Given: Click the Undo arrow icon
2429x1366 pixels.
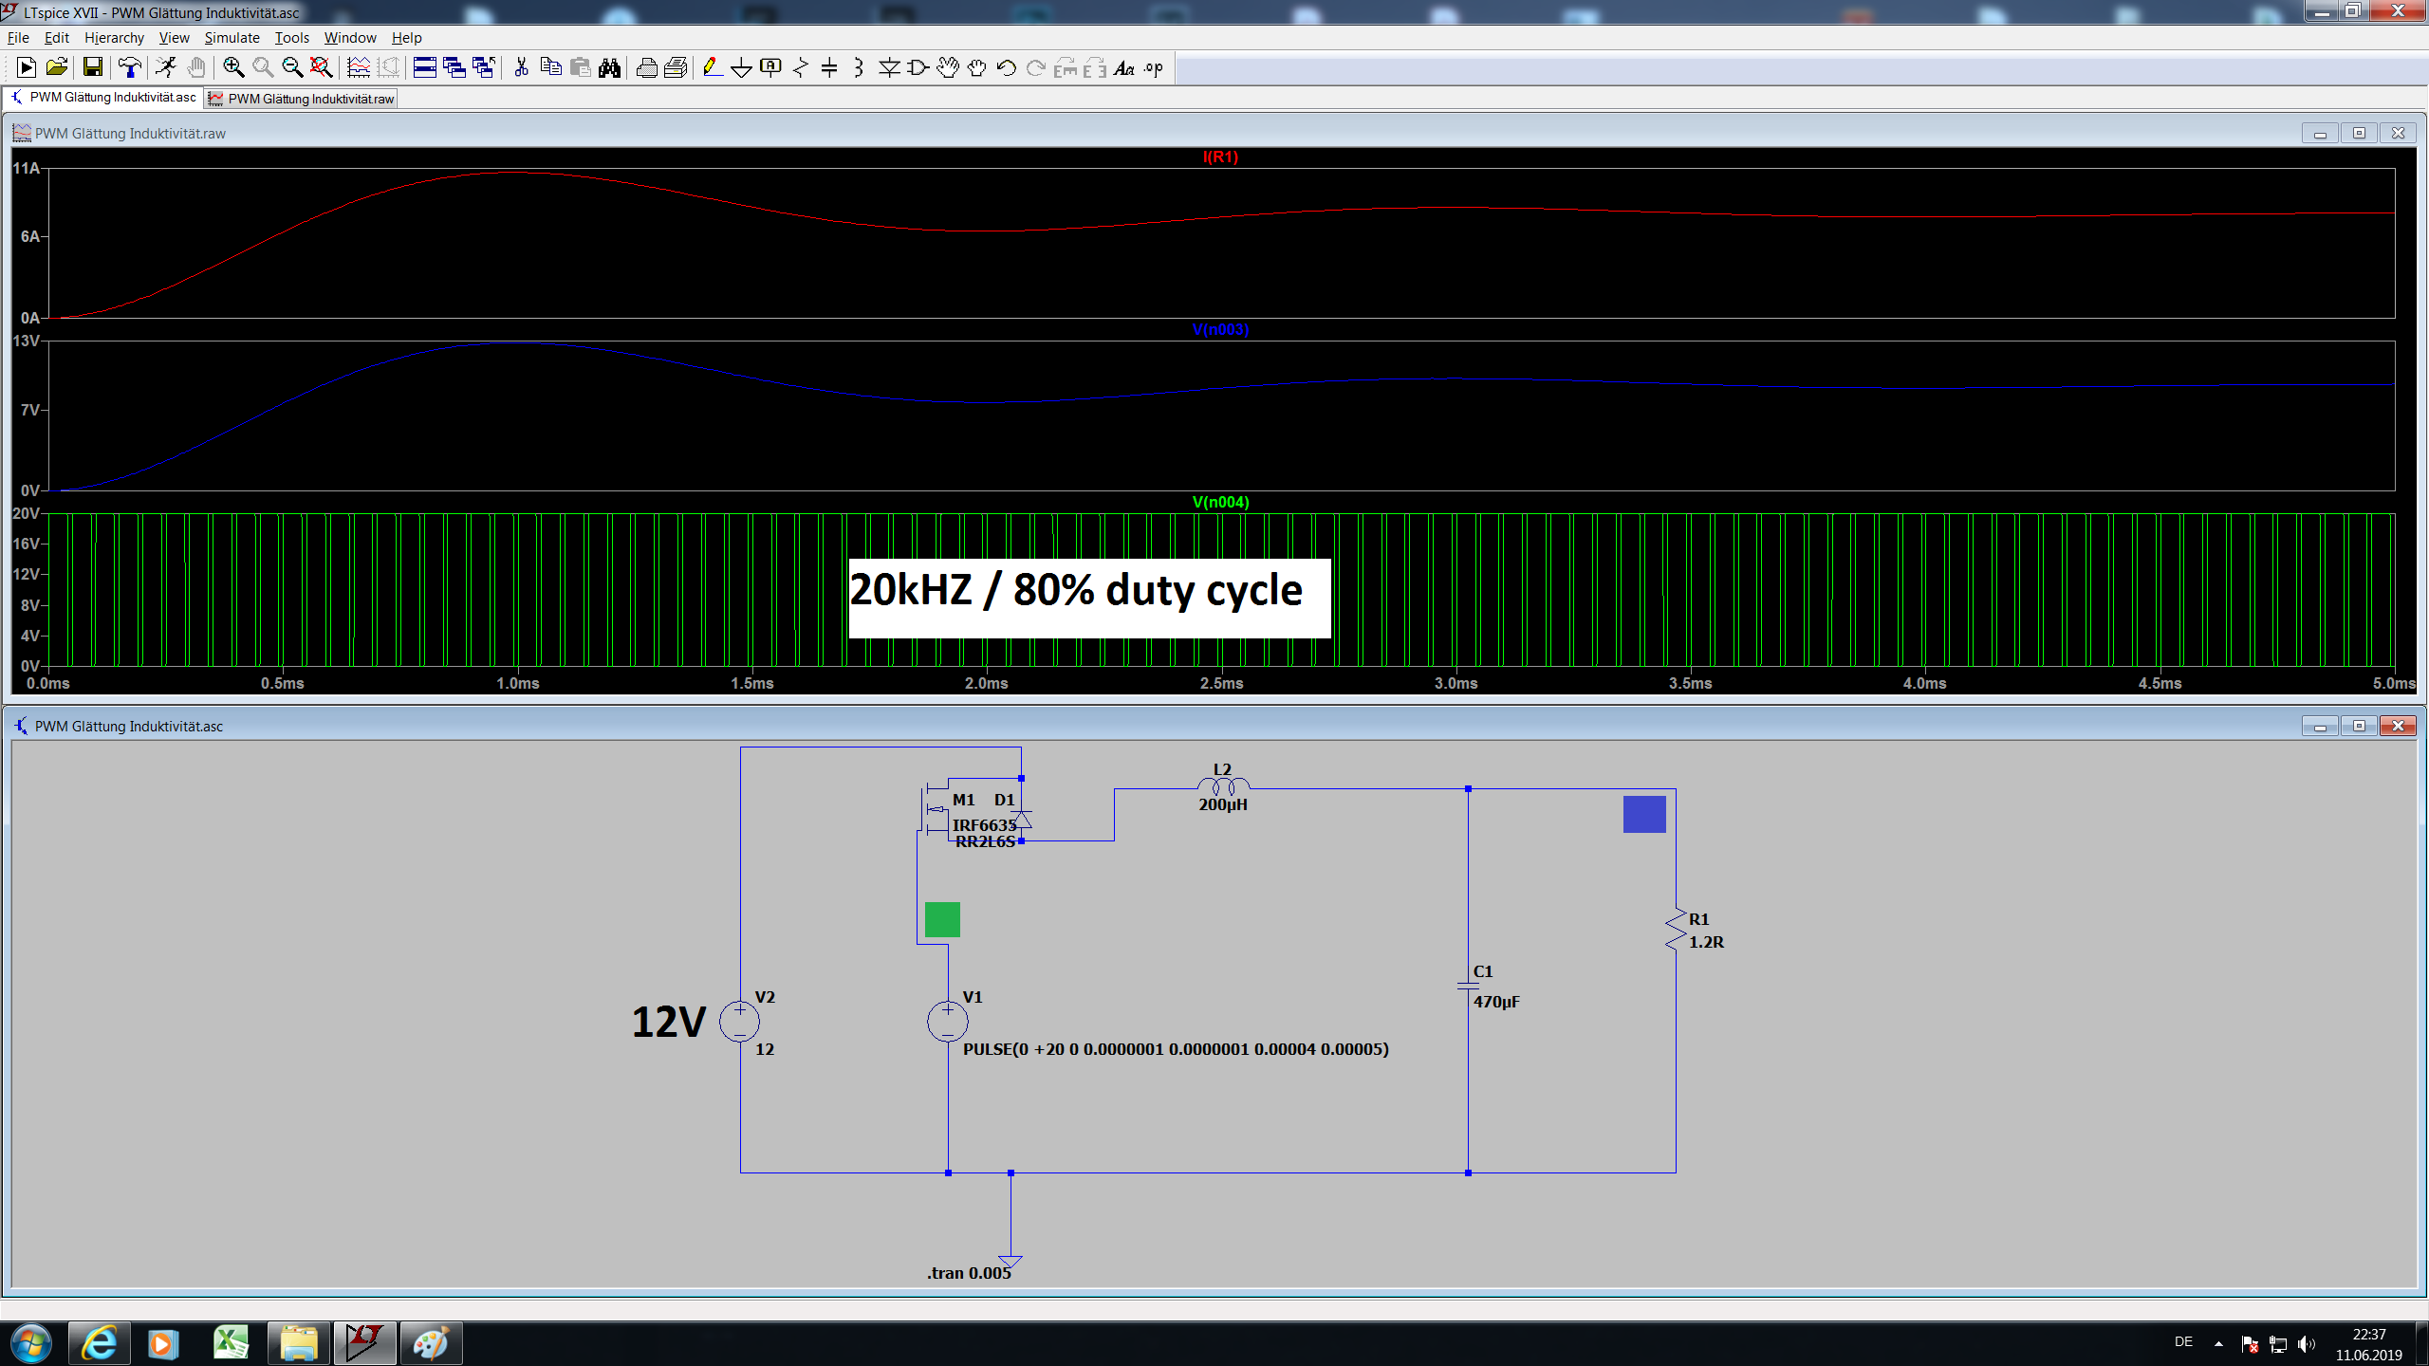Looking at the screenshot, I should 1007,67.
